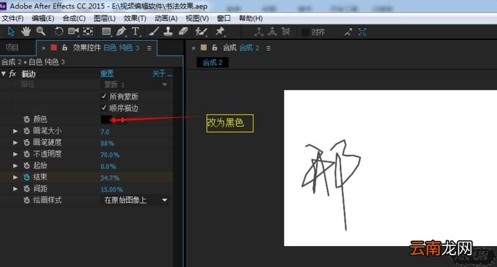Screen dimensions: 497x267
Task: Select the Roto Brush tool
Action: coord(201,31)
